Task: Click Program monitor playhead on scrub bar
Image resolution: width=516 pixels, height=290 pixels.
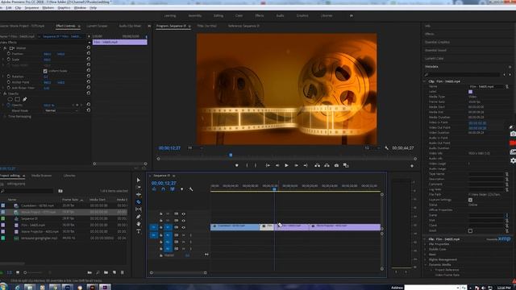Action: click(x=231, y=155)
